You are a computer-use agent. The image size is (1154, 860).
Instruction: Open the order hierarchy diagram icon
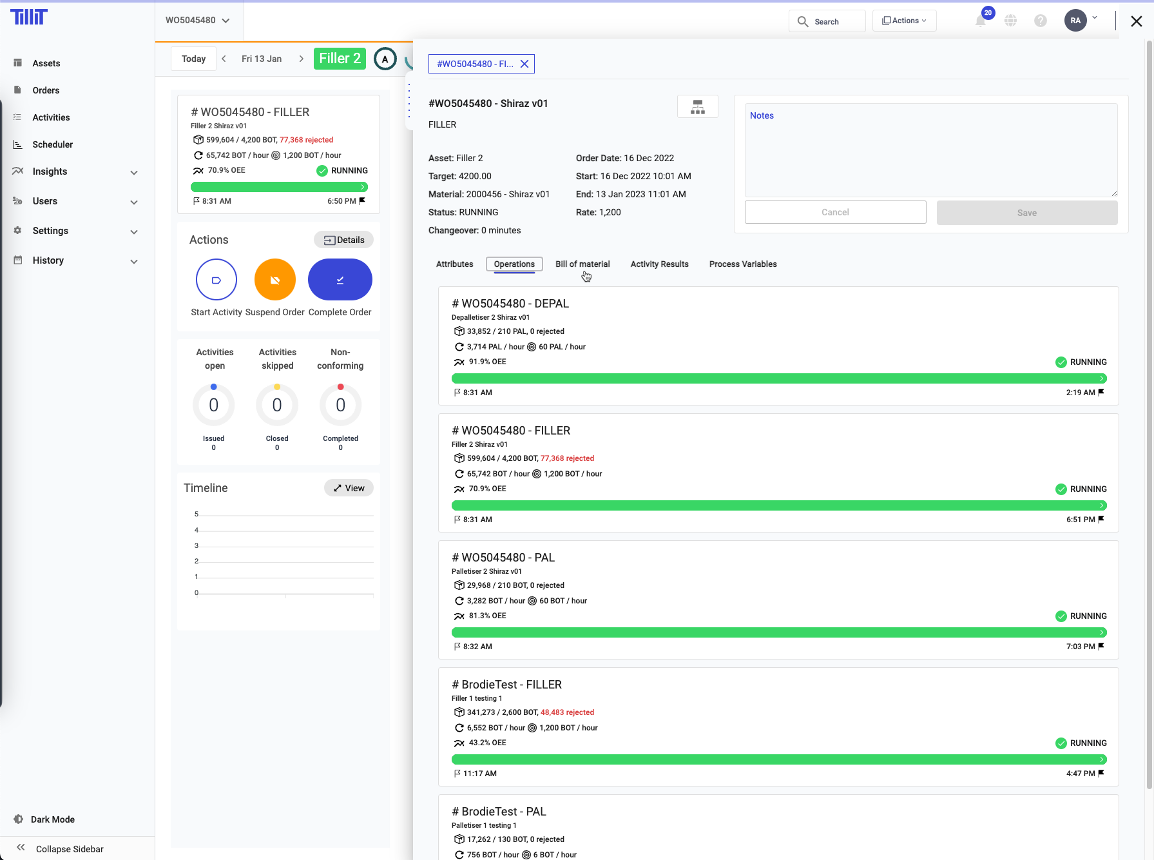click(697, 106)
